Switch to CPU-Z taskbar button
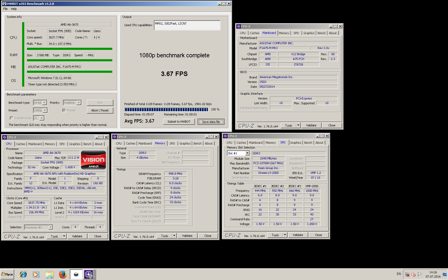448x280 pixels. pos(89,274)
